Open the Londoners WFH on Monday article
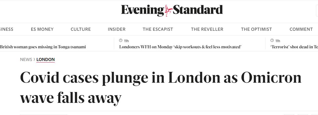The width and height of the screenshot is (318, 115). [x=180, y=47]
